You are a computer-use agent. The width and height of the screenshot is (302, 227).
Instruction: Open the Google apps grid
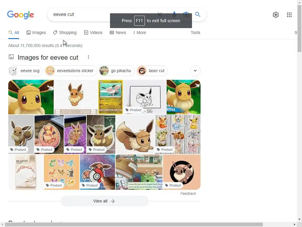coord(289,15)
